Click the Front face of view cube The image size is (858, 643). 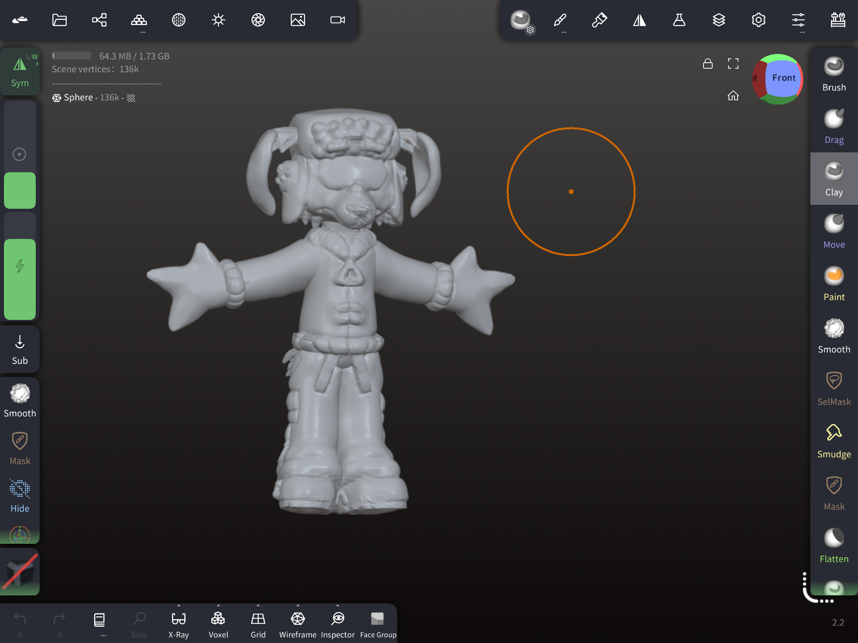pos(783,78)
